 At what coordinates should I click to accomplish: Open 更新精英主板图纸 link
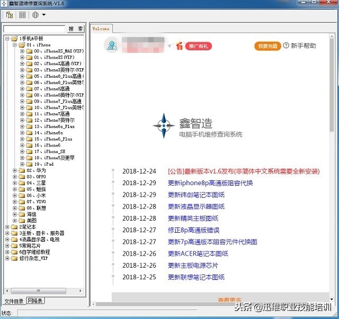click(193, 218)
